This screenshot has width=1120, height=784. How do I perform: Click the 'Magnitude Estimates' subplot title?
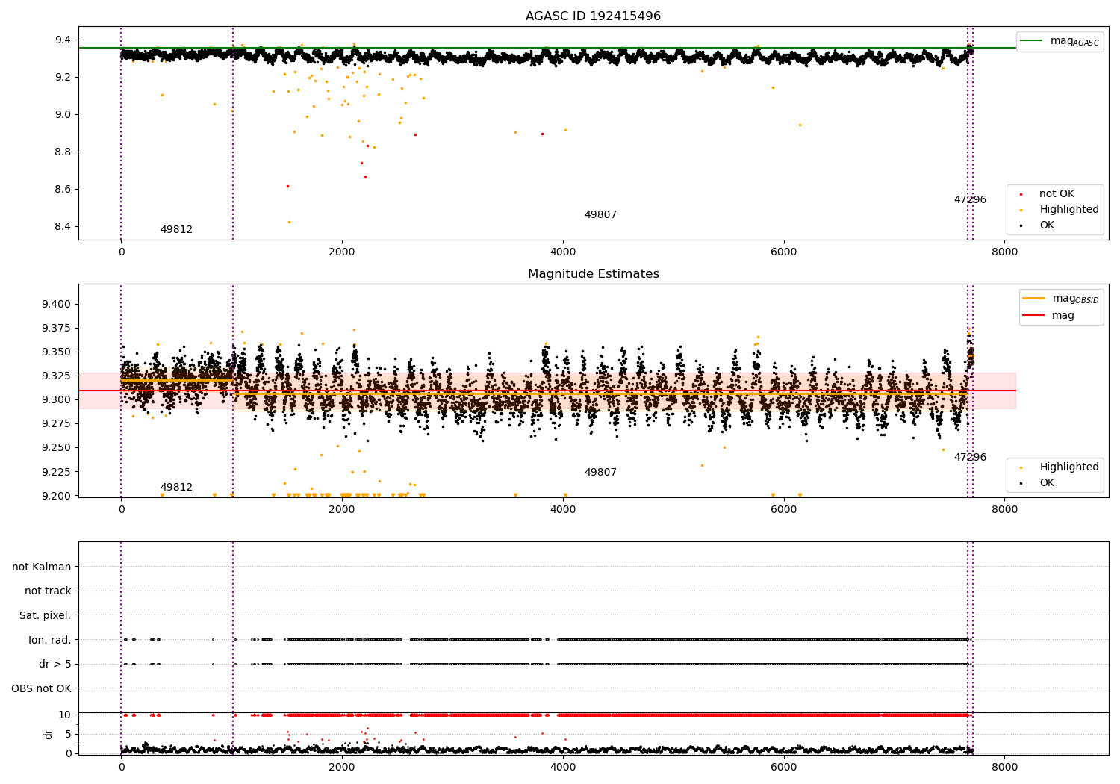pyautogui.click(x=593, y=274)
